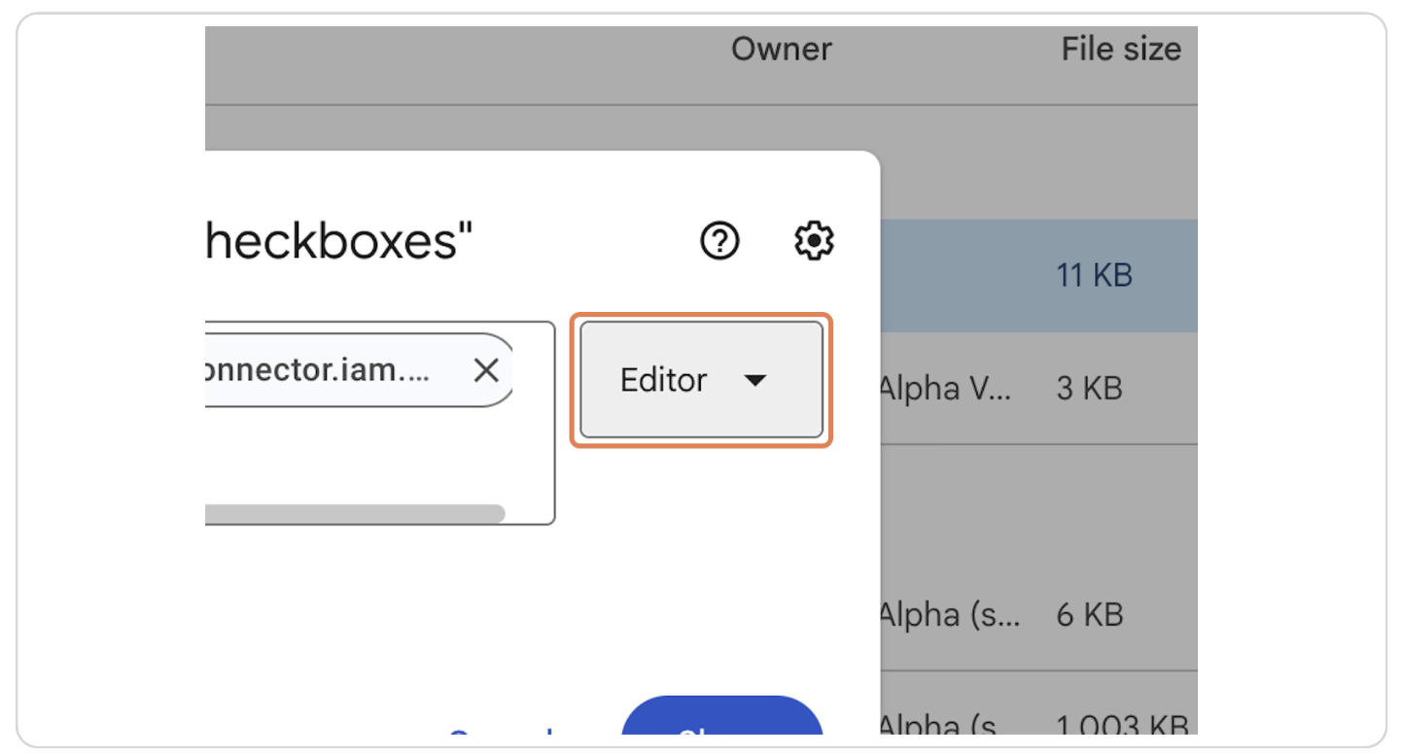
Task: Click the gear icon beside the help icon
Action: [813, 241]
